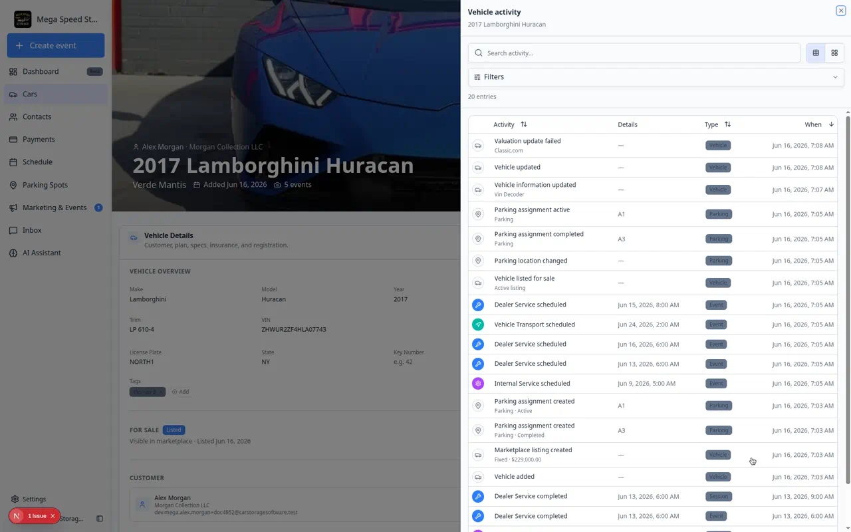Click Vehicle tag on Valuation row
This screenshot has width=851, height=532.
click(x=718, y=145)
